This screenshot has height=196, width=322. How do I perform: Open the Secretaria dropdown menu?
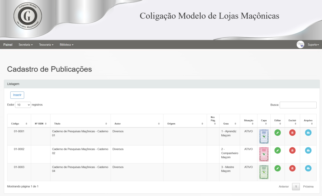tap(25, 45)
